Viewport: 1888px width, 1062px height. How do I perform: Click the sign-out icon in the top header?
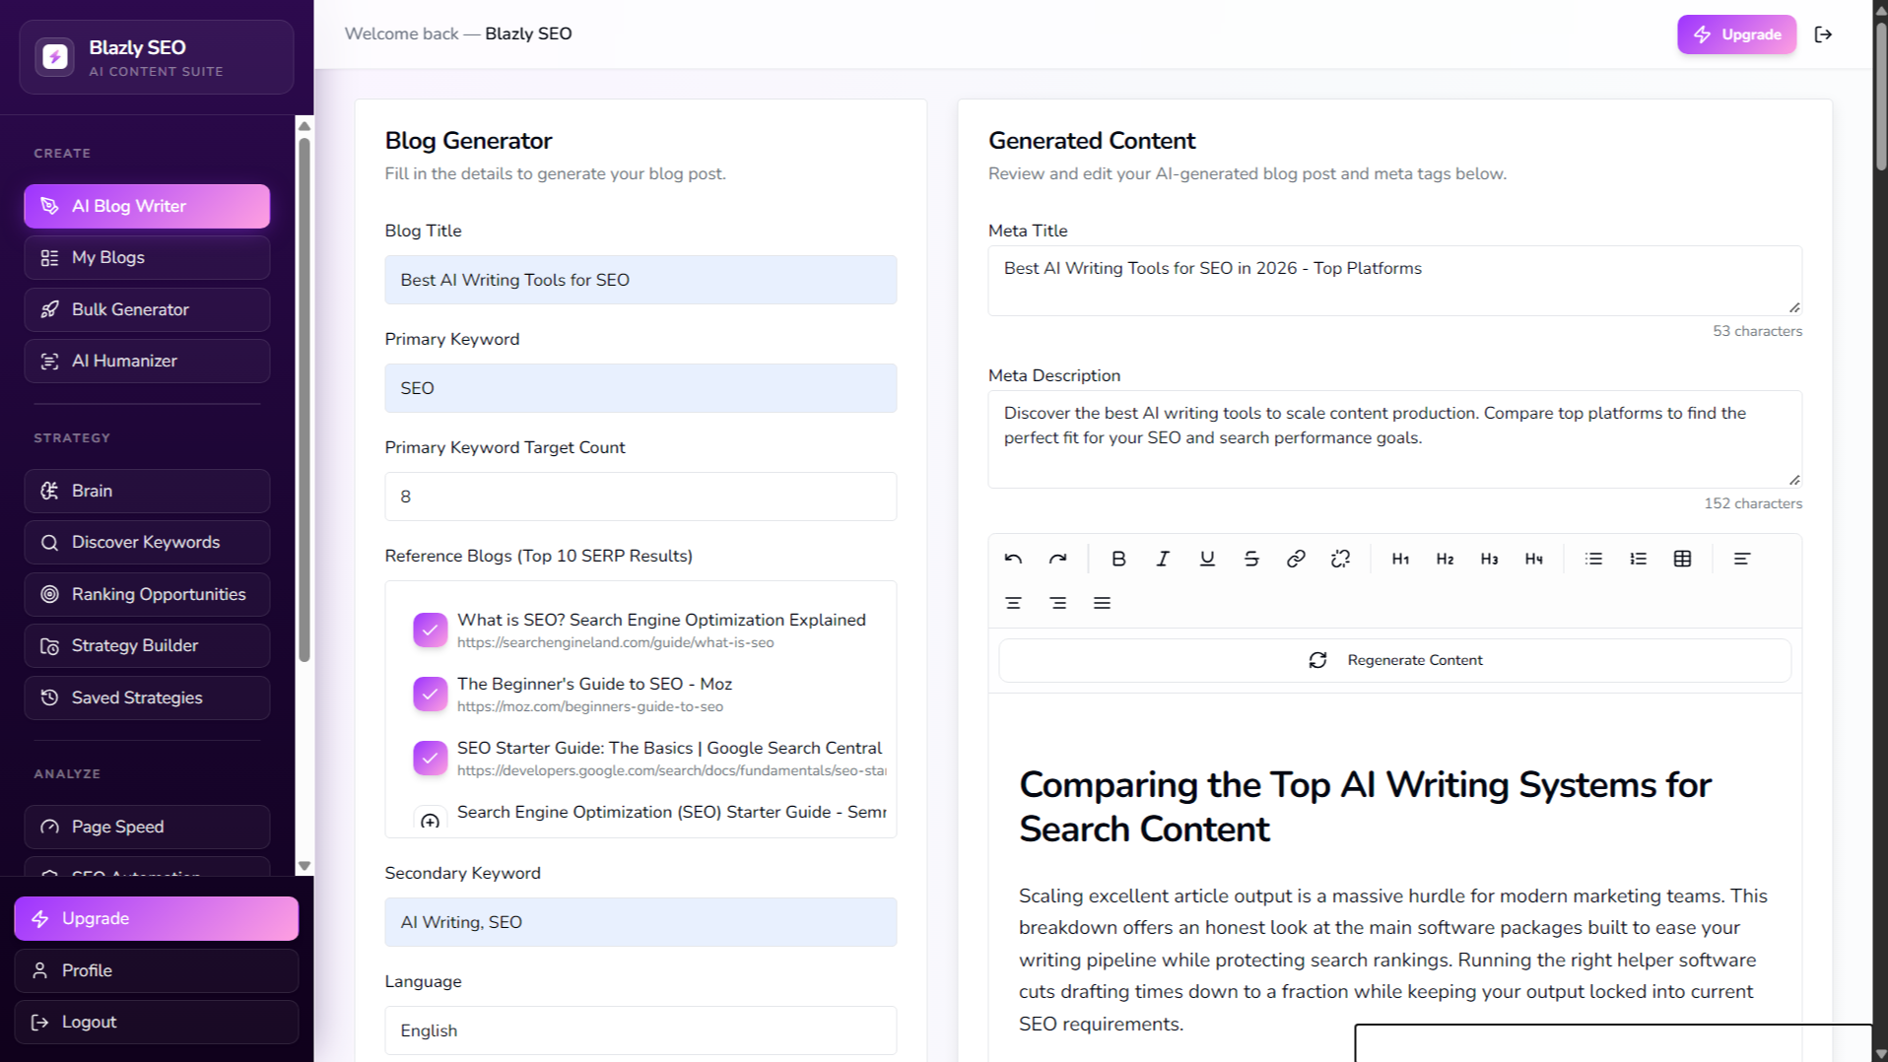coord(1823,34)
